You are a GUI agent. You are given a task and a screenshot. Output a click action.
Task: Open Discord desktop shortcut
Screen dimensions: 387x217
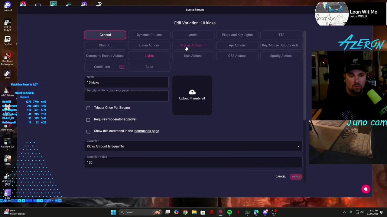tap(8, 6)
